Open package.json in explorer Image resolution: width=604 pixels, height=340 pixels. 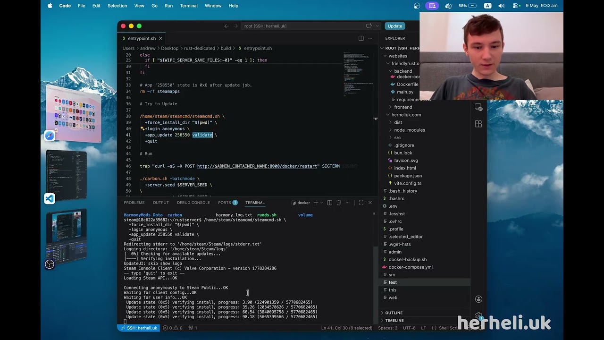point(408,176)
